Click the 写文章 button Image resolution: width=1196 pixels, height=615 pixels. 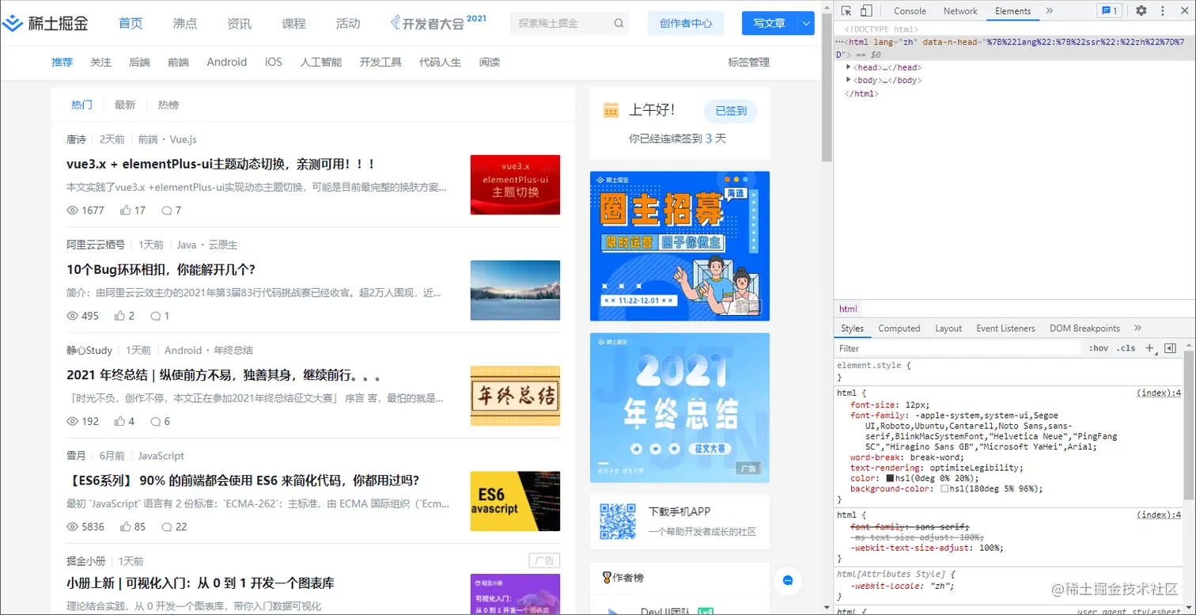pyautogui.click(x=770, y=23)
